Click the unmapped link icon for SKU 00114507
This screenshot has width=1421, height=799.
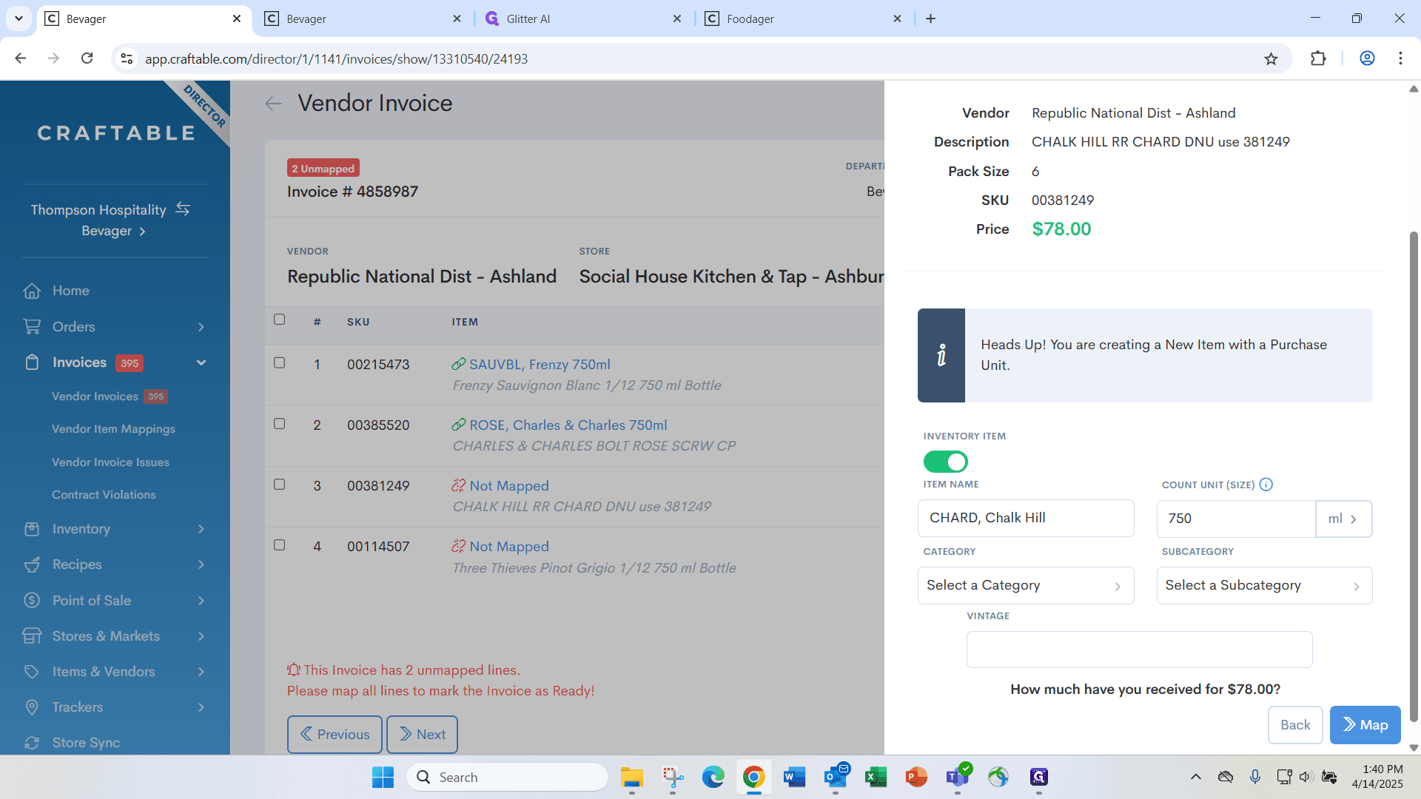pos(459,546)
